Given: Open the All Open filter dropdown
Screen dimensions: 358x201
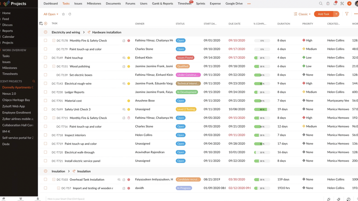Looking at the screenshot, I should pyautogui.click(x=50, y=14).
